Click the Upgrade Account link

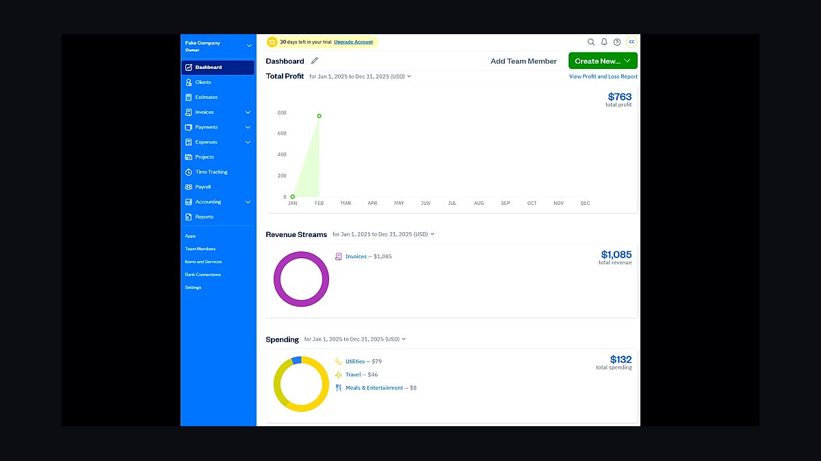pyautogui.click(x=354, y=42)
